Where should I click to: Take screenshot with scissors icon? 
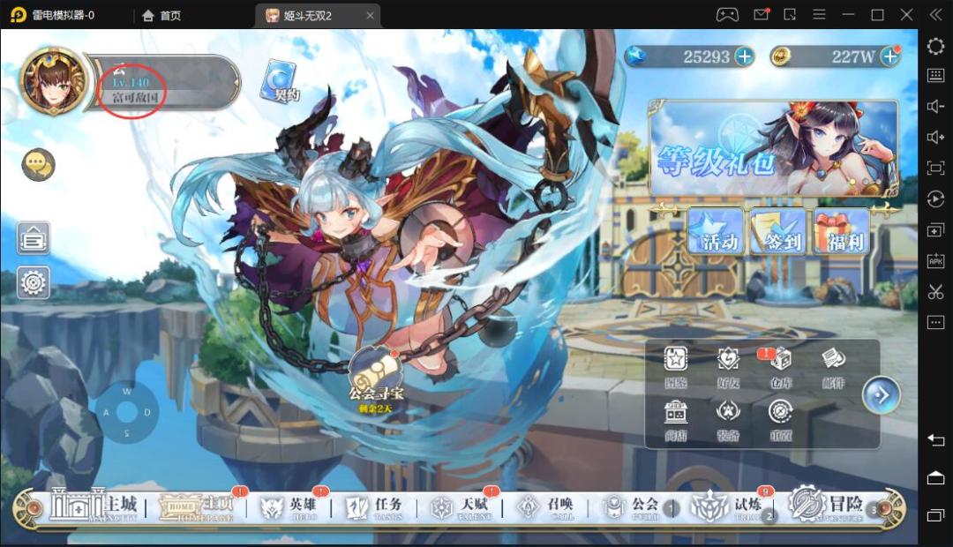pyautogui.click(x=935, y=292)
